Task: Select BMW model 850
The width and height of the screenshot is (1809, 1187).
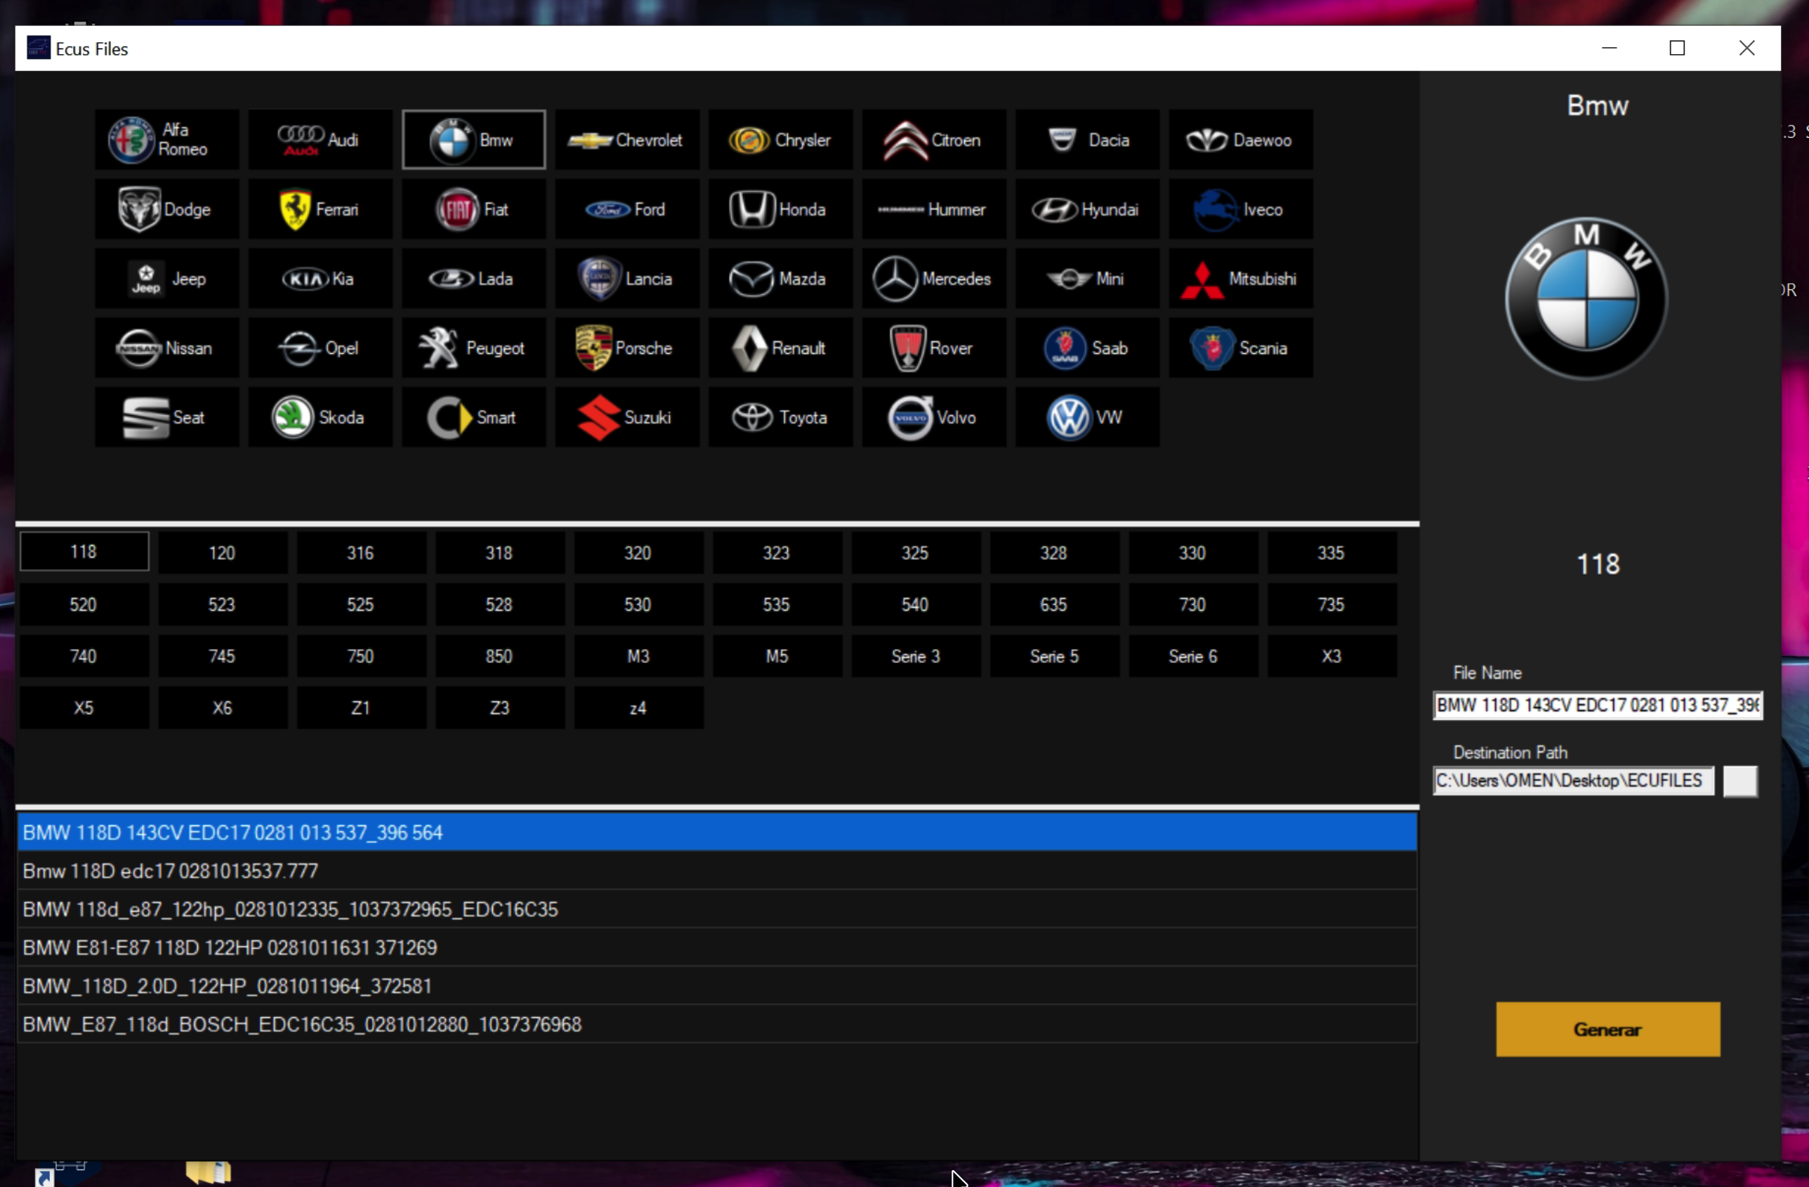Action: click(x=499, y=656)
